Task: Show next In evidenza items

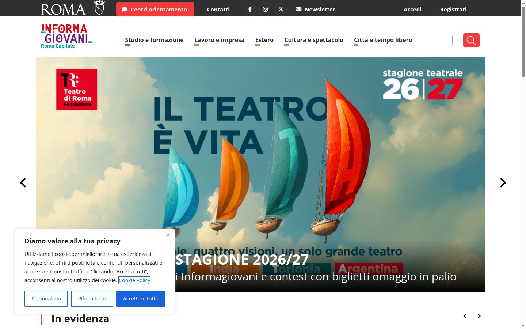Action: pos(479,316)
